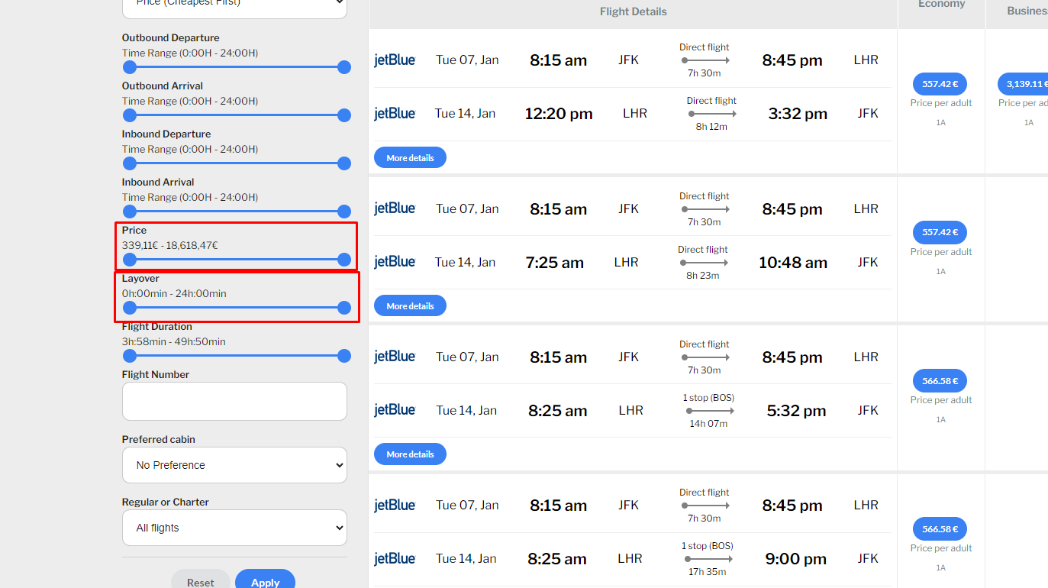
Task: Select 566.58 € Economy fare for 17h 35m return
Action: (940, 528)
